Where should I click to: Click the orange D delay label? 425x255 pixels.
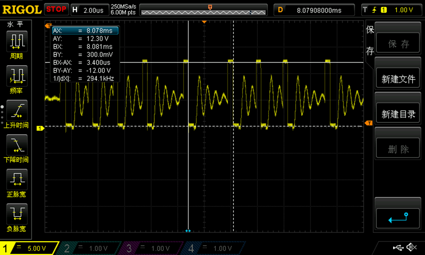click(280, 10)
